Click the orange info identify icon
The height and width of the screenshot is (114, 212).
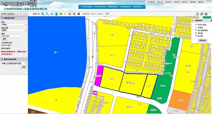(69, 14)
